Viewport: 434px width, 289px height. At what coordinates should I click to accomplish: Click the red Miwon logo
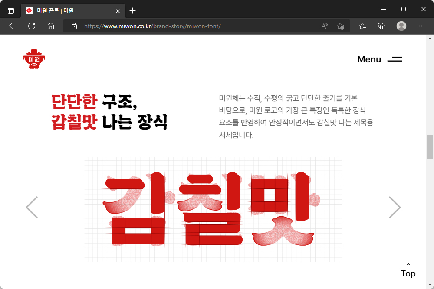[x=34, y=59]
